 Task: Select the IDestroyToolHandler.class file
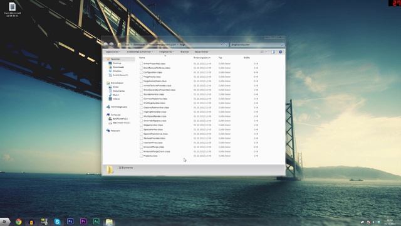point(156,107)
